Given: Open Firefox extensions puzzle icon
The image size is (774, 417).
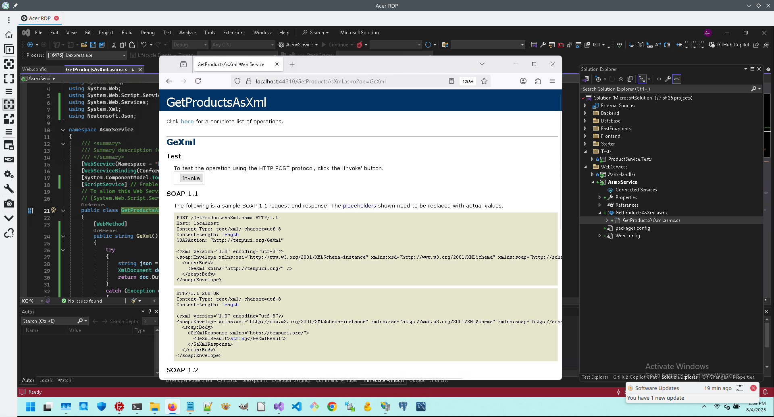Looking at the screenshot, I should (x=538, y=81).
